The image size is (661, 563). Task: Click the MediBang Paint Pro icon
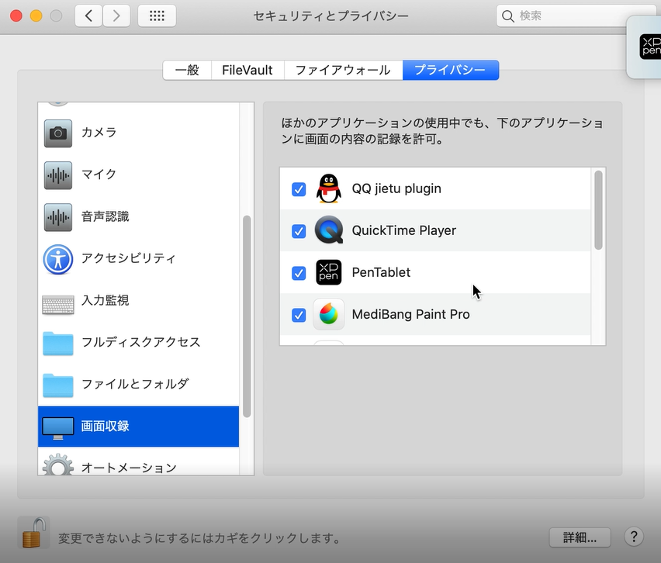point(329,314)
